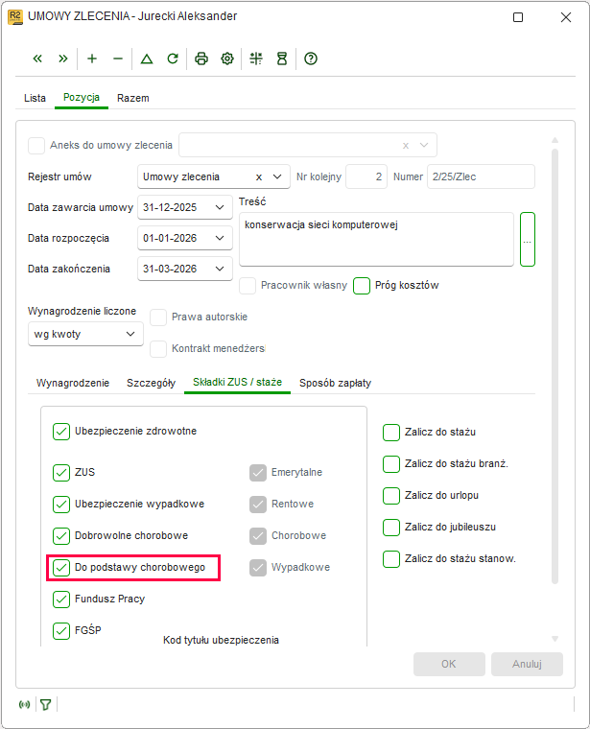Image resolution: width=590 pixels, height=729 pixels.
Task: Clear Rejestr umów selection with the x
Action: (x=259, y=177)
